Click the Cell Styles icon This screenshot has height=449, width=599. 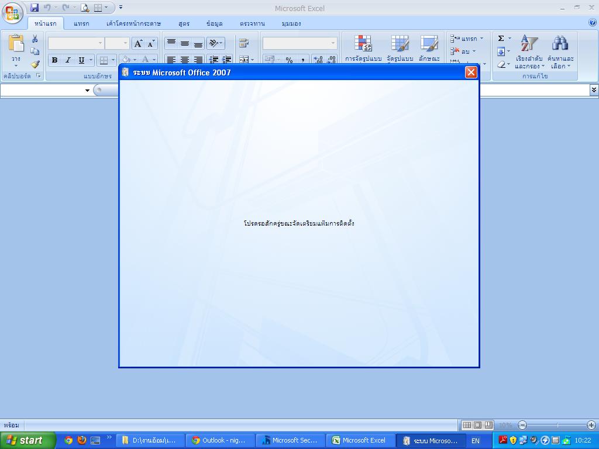(x=429, y=43)
